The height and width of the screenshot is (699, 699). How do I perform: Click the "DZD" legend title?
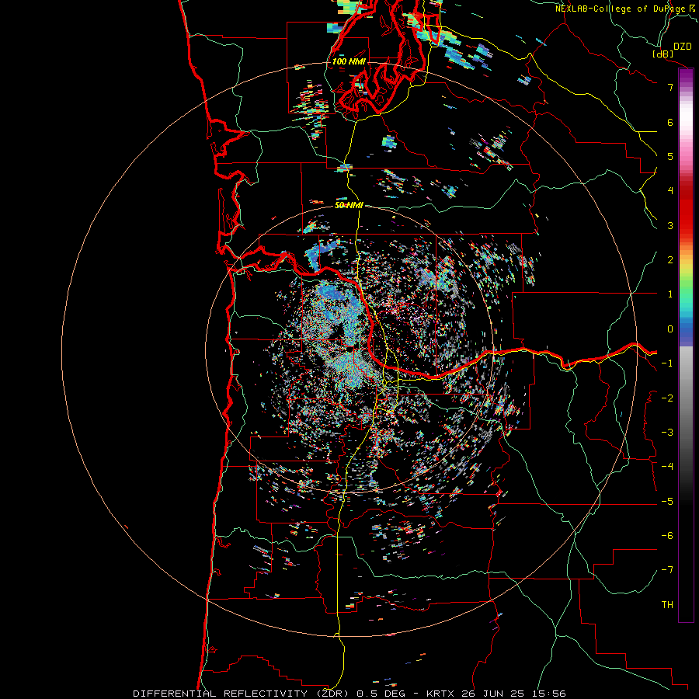click(682, 46)
